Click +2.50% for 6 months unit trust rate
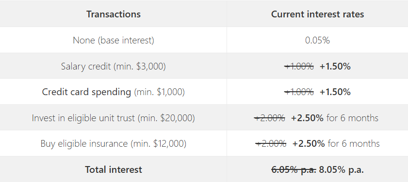This screenshot has height=182, width=408. pos(335,118)
